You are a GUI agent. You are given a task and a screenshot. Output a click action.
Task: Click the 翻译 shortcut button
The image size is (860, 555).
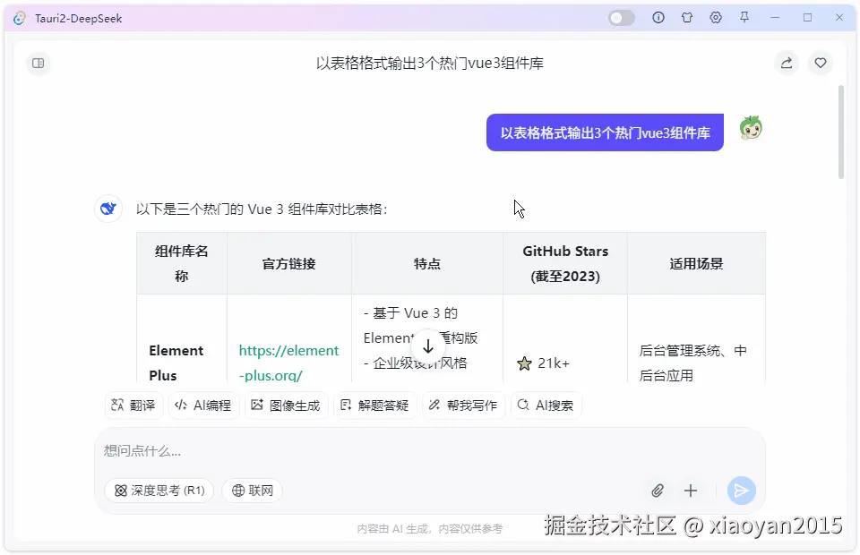coord(133,406)
